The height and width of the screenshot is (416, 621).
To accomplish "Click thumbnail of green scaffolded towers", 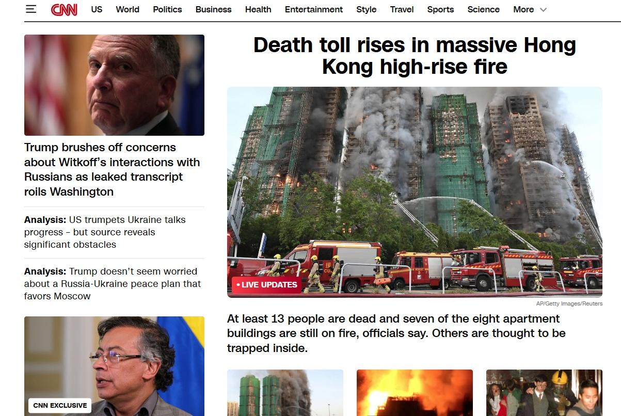I will (285, 393).
